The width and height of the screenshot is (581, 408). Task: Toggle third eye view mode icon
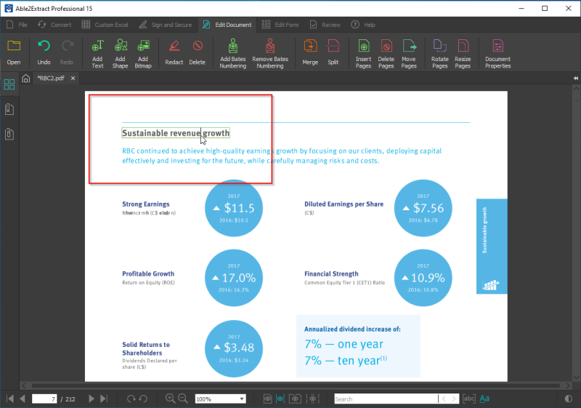295,399
